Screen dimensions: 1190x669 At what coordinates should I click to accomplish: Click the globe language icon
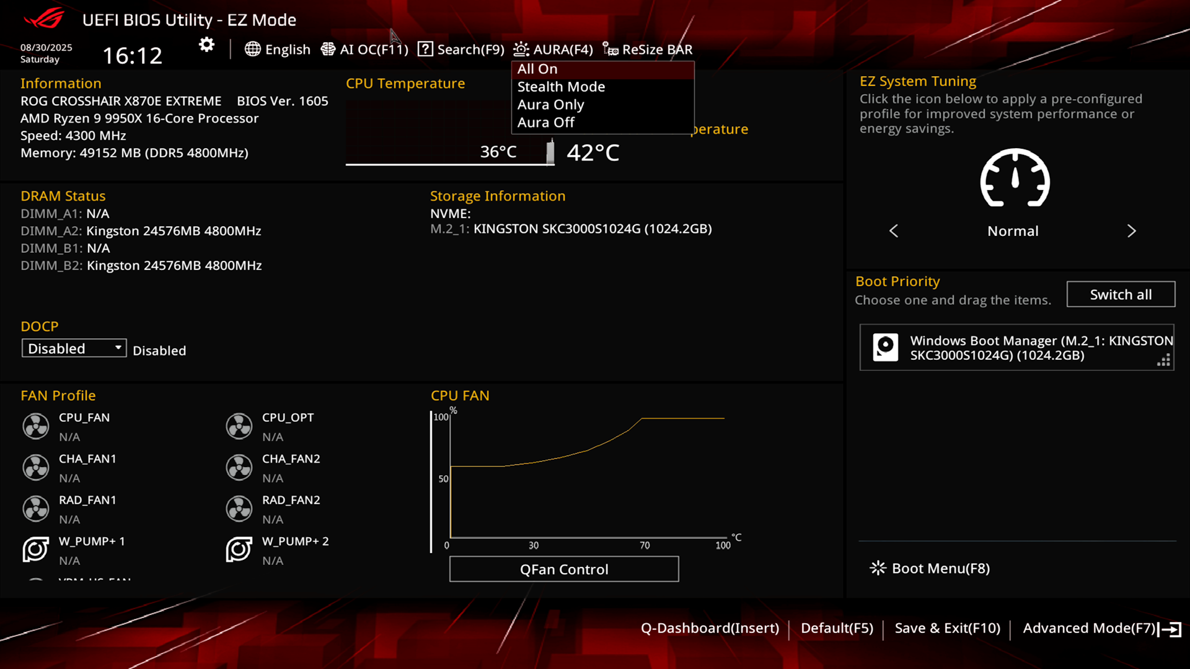pyautogui.click(x=252, y=49)
